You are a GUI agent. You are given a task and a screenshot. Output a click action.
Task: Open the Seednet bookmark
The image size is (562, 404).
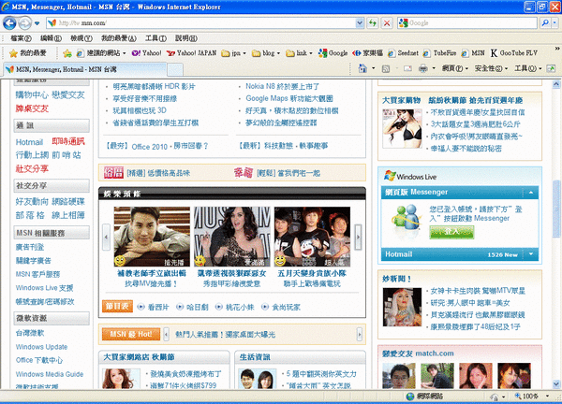point(403,53)
